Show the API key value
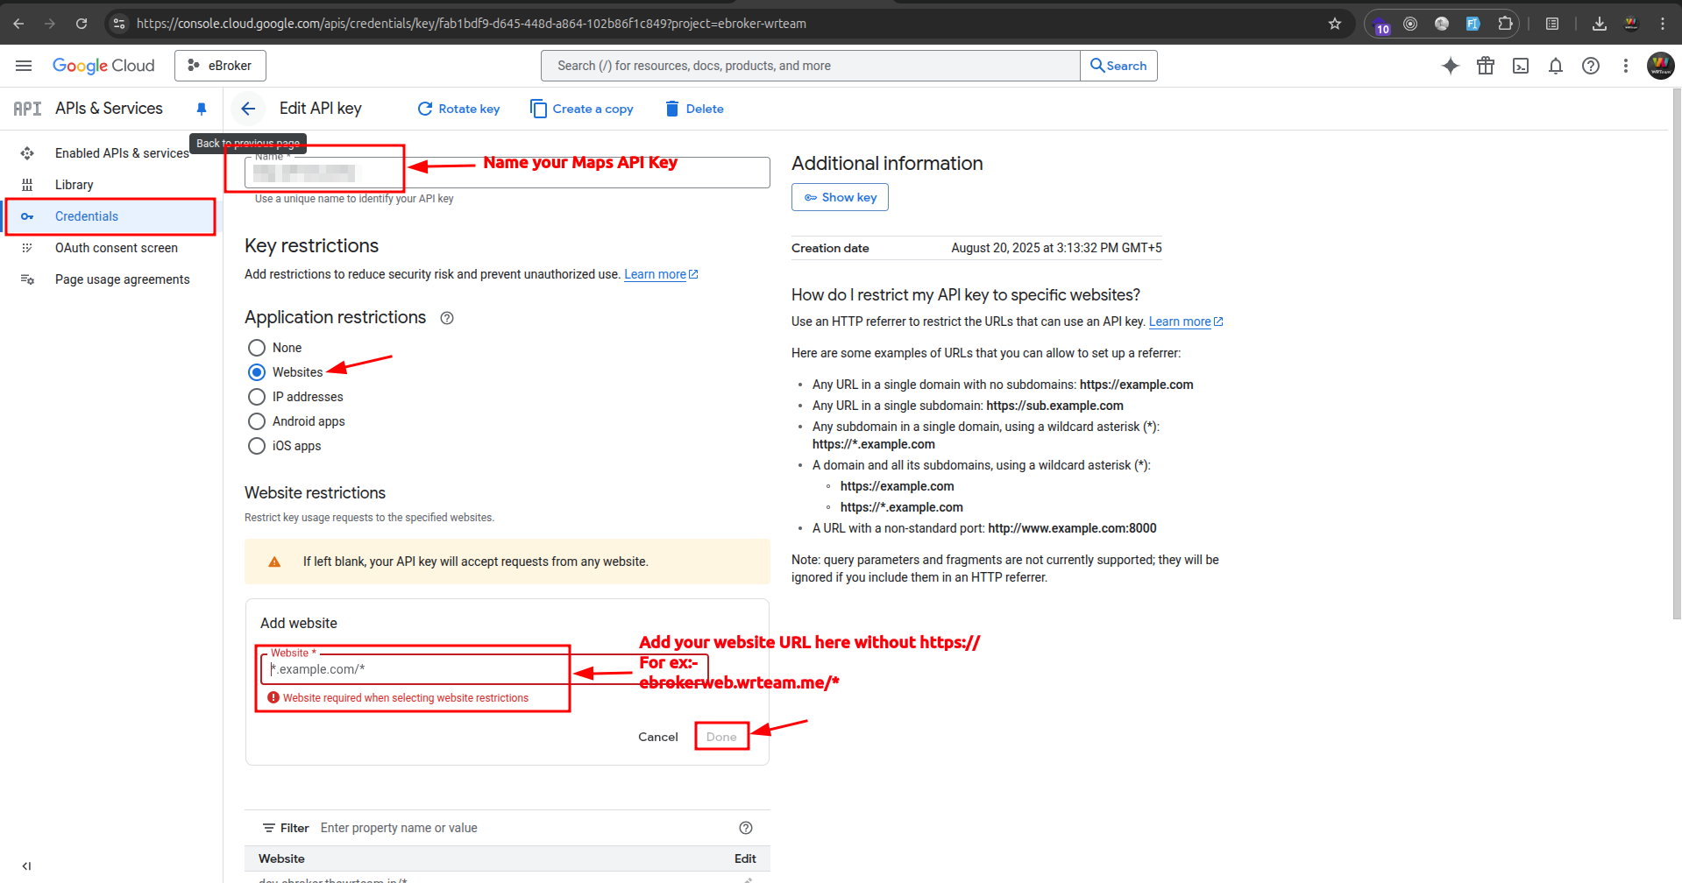1682x883 pixels. [839, 196]
